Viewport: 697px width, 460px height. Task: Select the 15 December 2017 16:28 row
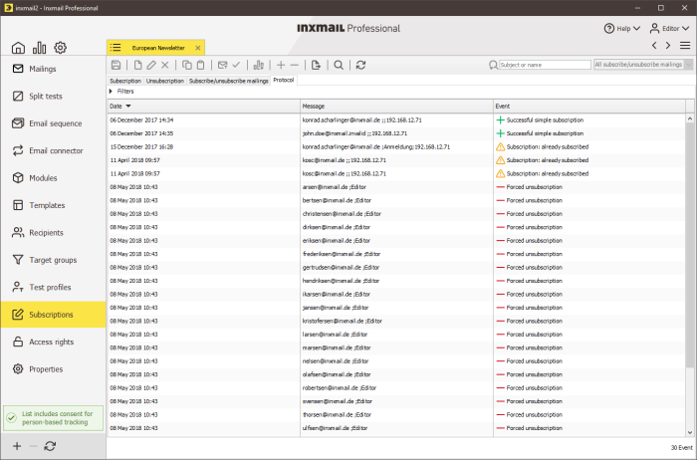coord(395,146)
